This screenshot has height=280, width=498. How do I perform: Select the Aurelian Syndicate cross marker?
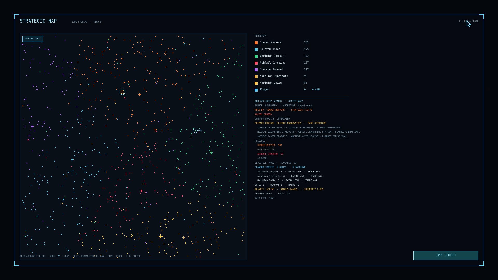point(184,237)
